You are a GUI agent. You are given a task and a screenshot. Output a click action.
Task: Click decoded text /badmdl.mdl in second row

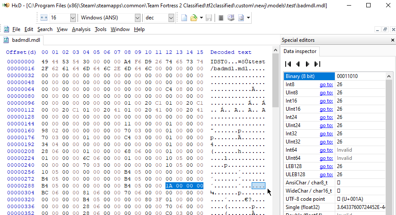(229, 69)
